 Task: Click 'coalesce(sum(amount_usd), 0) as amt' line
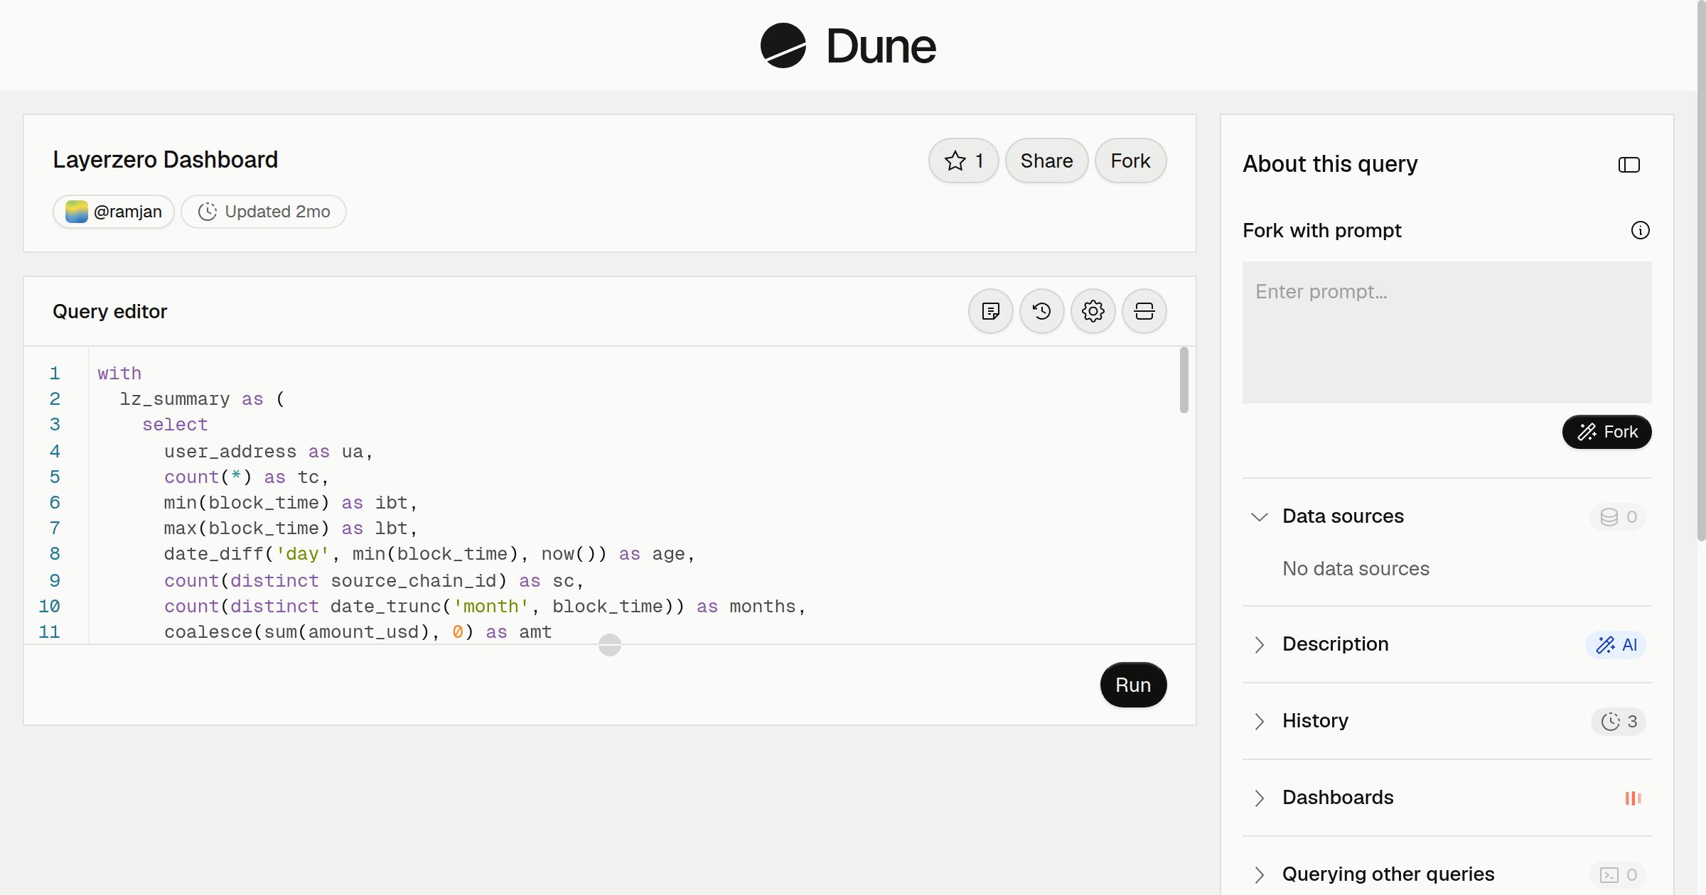[358, 631]
